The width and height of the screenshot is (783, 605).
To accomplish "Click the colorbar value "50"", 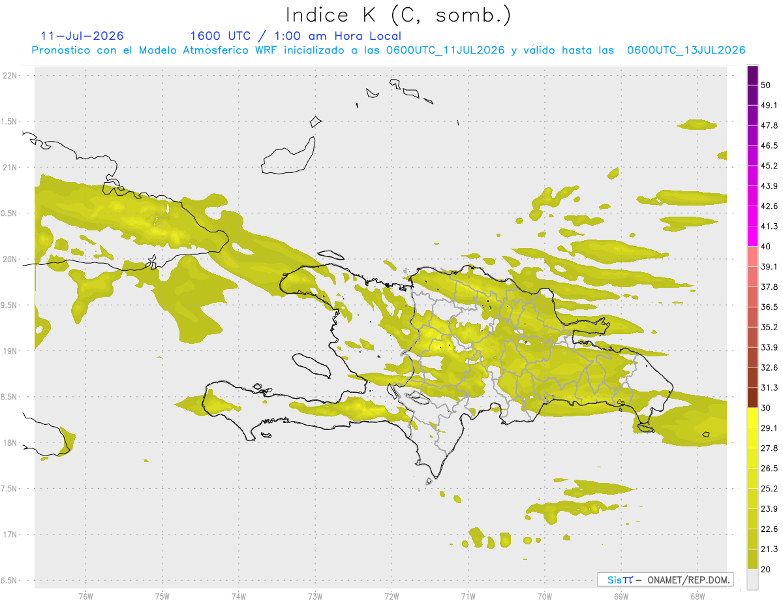I will 767,85.
